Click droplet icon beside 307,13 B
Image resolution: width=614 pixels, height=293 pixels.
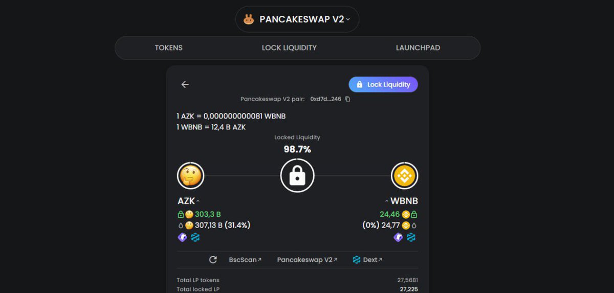(181, 225)
